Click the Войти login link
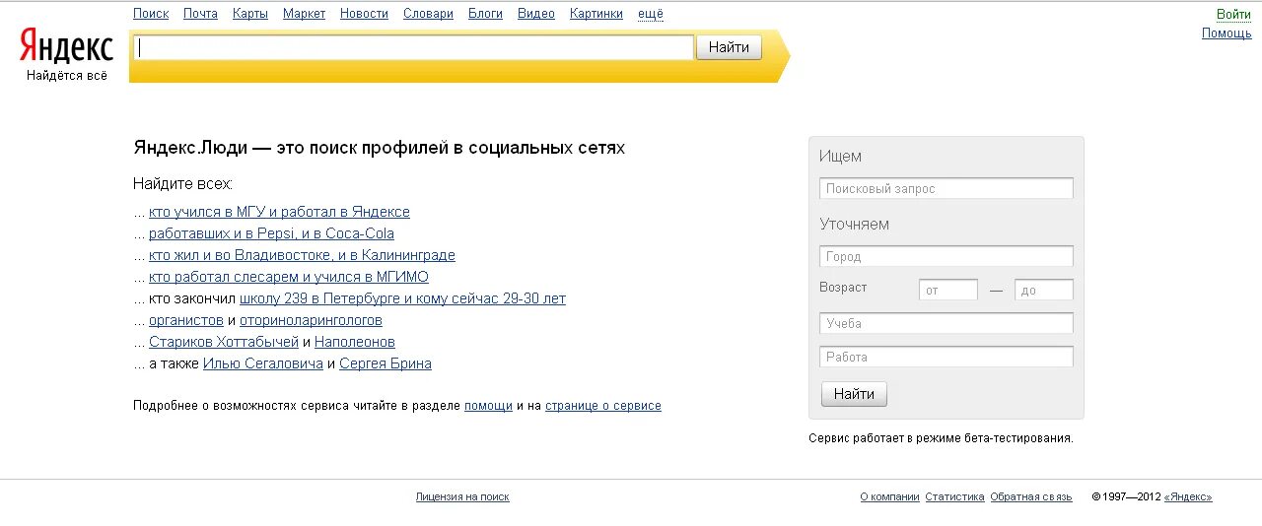This screenshot has width=1262, height=526. pyautogui.click(x=1233, y=15)
